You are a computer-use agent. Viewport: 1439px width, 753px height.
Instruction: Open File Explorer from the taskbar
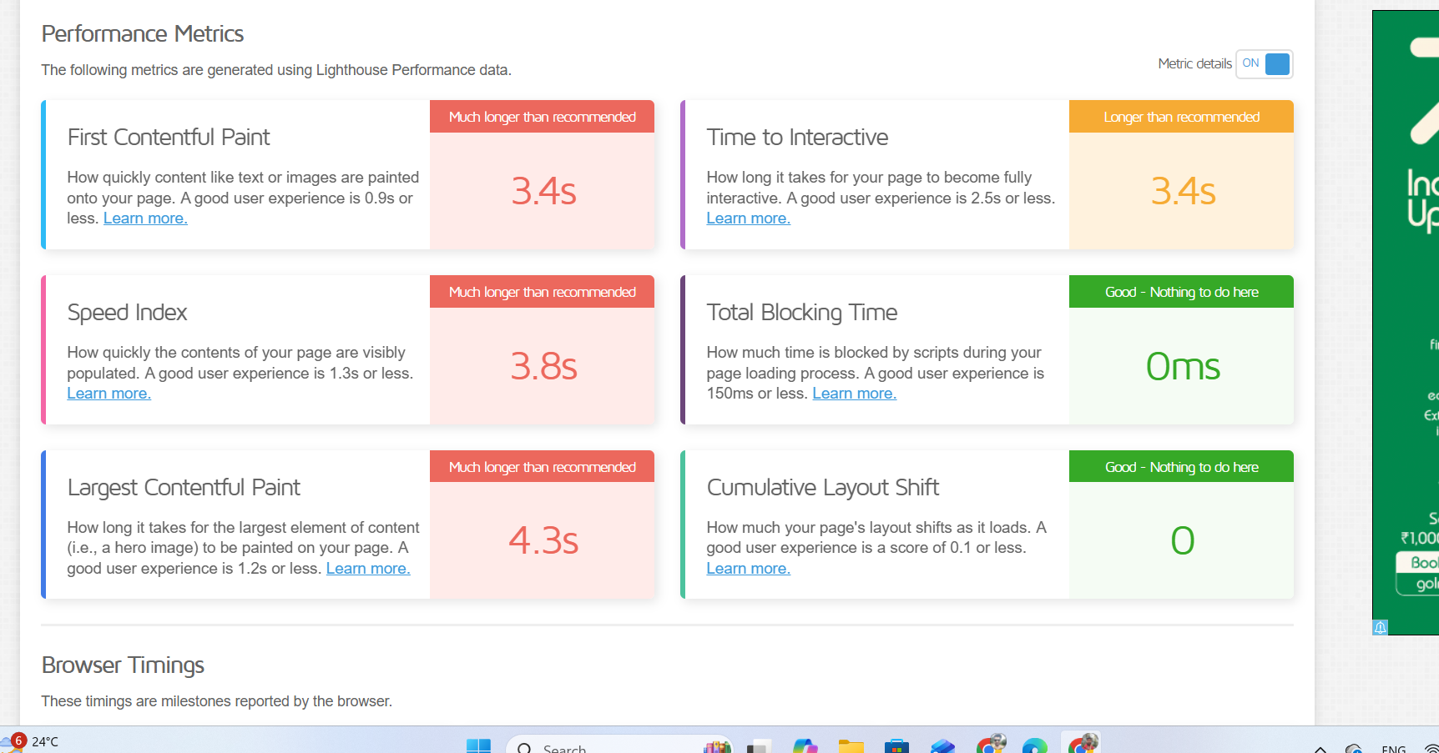tap(851, 746)
